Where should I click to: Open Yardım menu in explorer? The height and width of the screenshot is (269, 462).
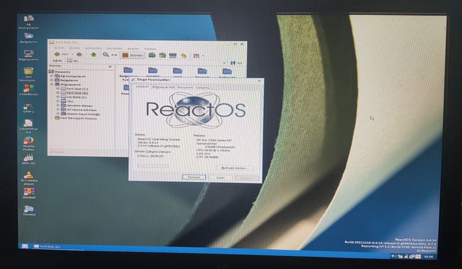pyautogui.click(x=150, y=49)
